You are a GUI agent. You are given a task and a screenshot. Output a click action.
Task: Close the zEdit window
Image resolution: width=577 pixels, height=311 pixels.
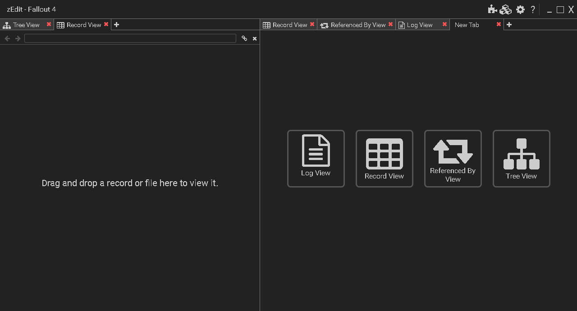coord(571,9)
